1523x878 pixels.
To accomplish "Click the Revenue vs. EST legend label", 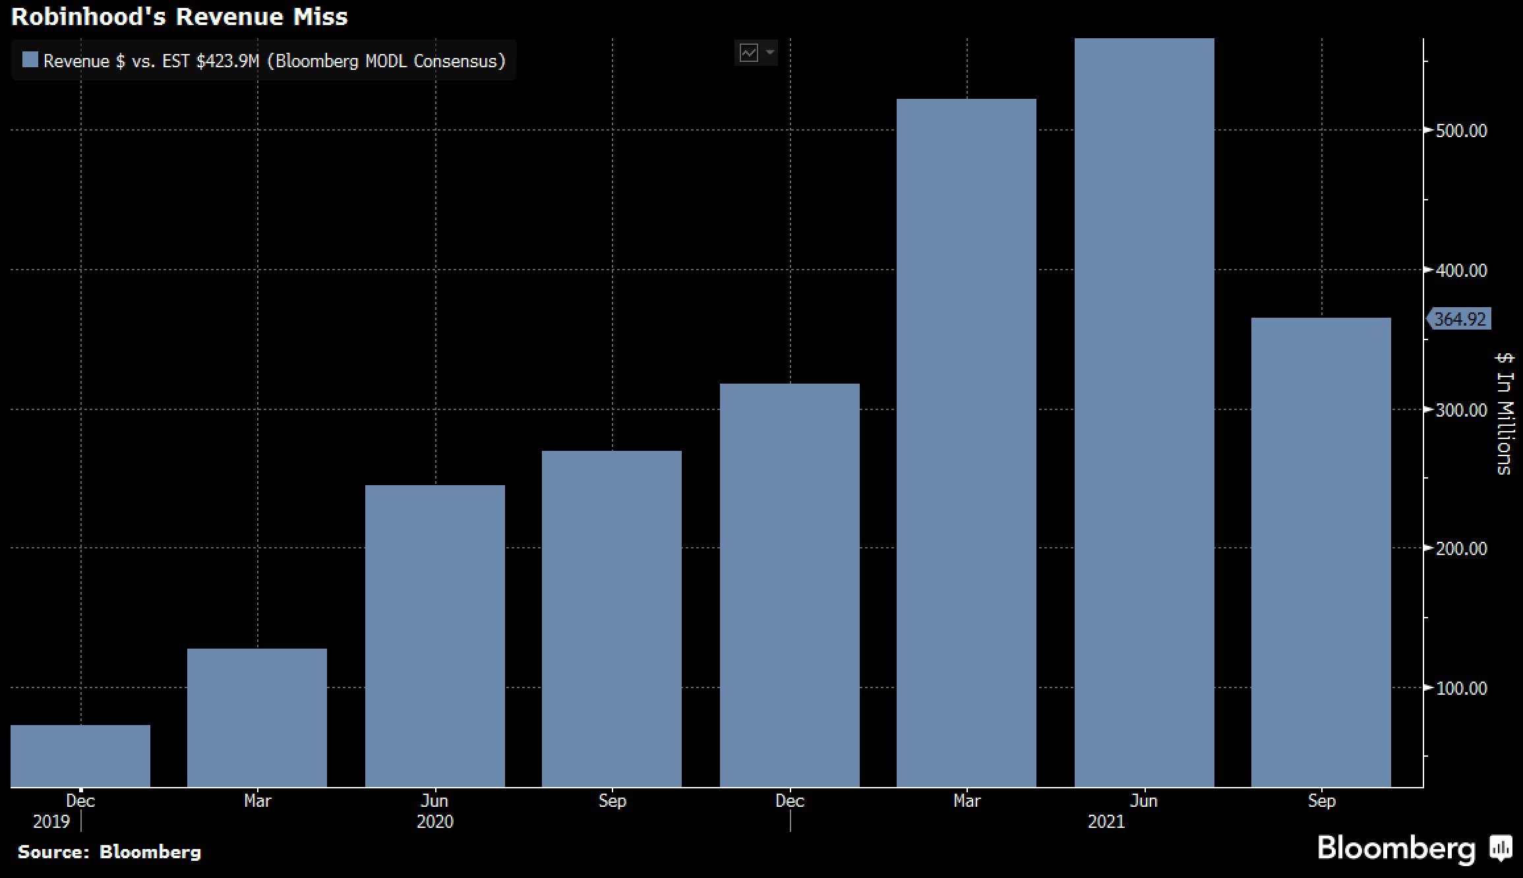I will click(x=274, y=61).
